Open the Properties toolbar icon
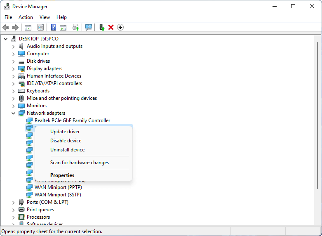 pos(41,27)
